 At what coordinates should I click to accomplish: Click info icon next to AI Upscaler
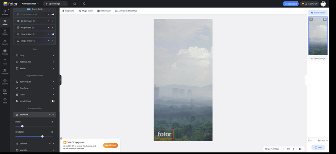[x=33, y=28]
